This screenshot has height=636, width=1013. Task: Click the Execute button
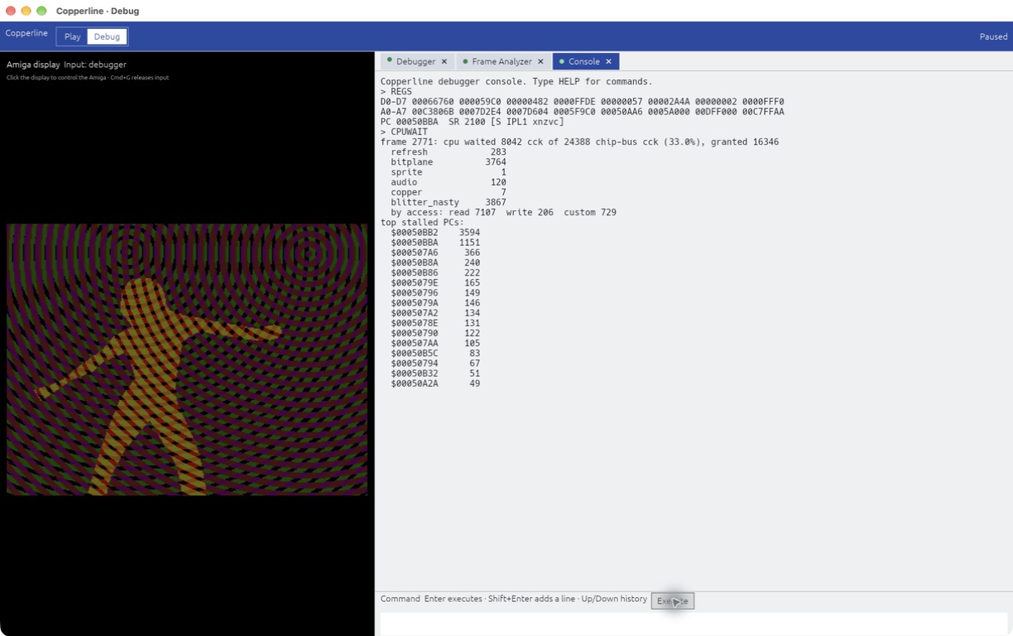click(672, 601)
